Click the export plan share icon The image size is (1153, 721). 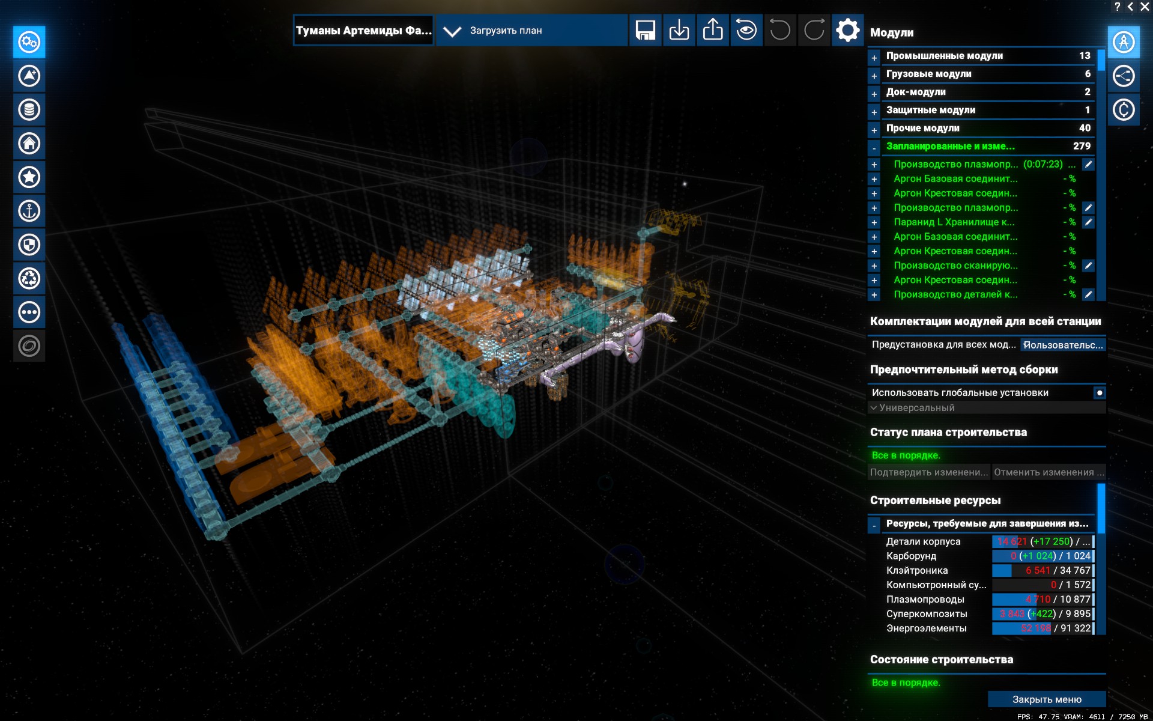(713, 30)
